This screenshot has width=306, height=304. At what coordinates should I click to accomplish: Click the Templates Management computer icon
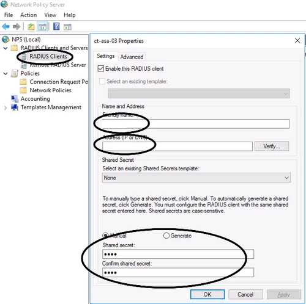[15, 107]
